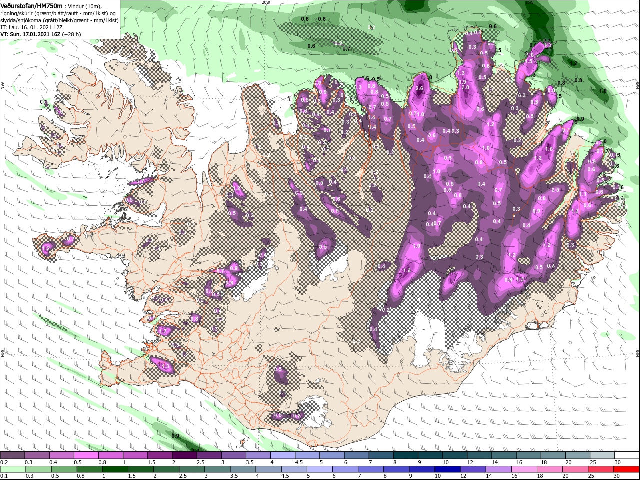Image resolution: width=640 pixels, height=480 pixels.
Task: Click the 'Vindur (10m)' legend text
Action: [84, 6]
